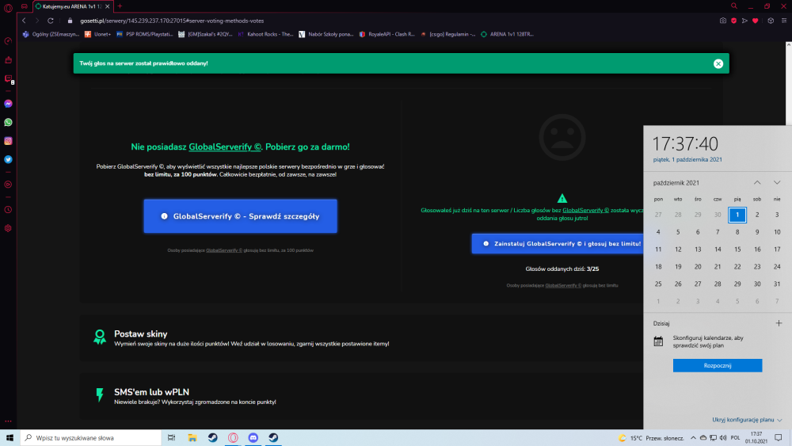This screenshot has width=792, height=446.
Task: Select day 31 in the calendar
Action: 777,284
